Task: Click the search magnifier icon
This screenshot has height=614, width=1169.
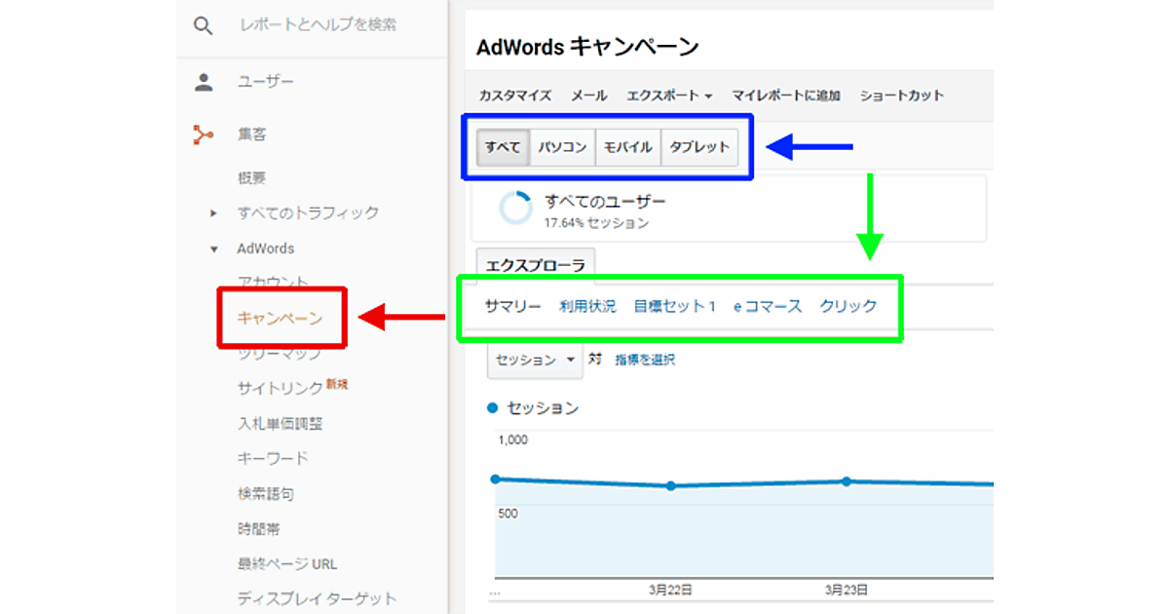Action: (203, 26)
